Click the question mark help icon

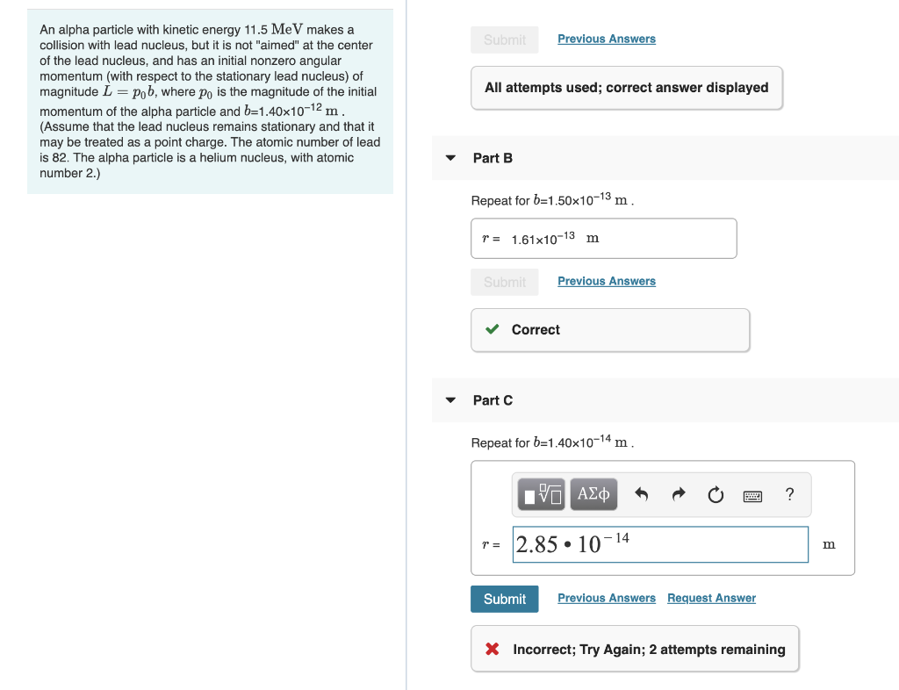[789, 494]
